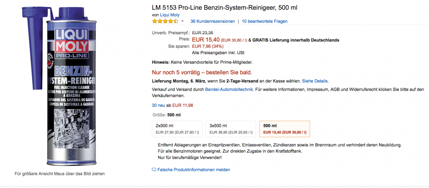
Task: Click the Siehe Details link
Action: pos(315,81)
